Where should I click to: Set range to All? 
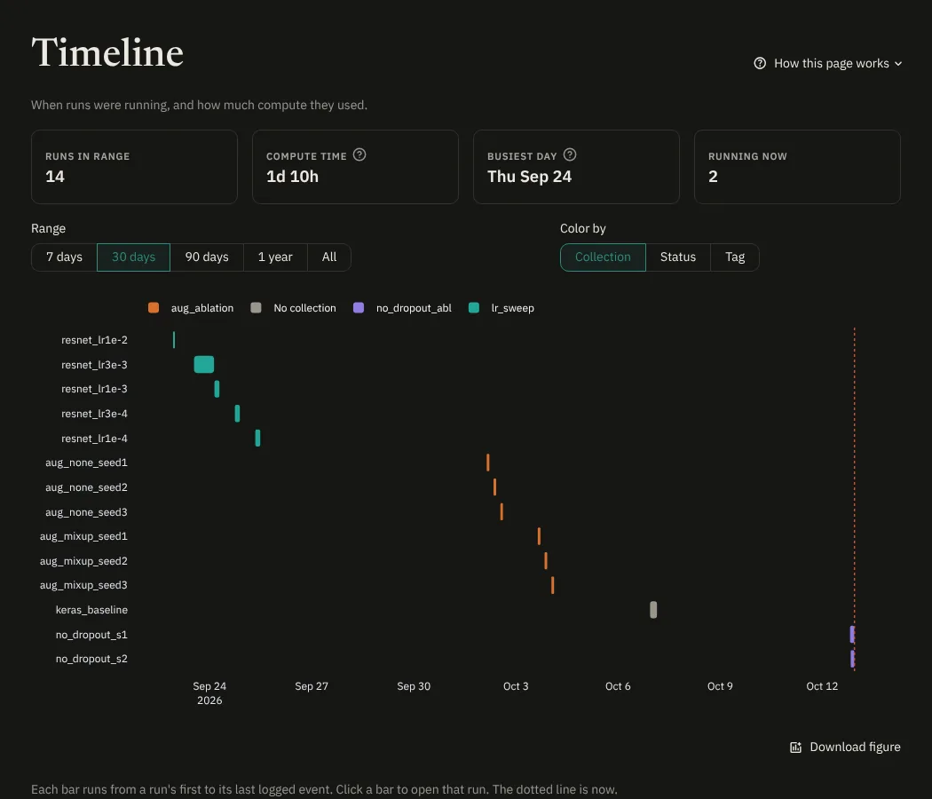(x=329, y=257)
